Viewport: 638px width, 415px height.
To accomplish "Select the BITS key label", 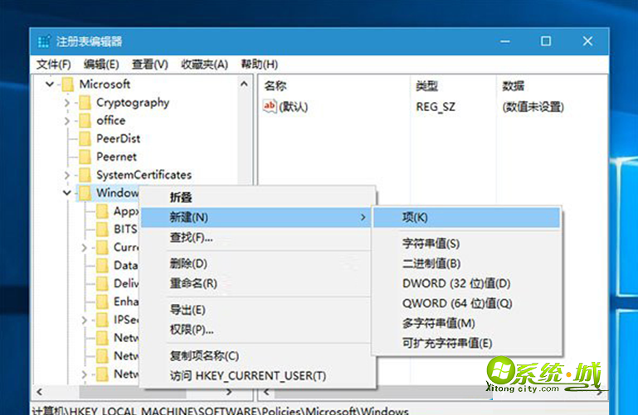I will tap(125, 229).
